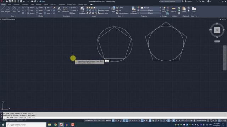Expand the Annotation panel
This screenshot has height=127, width=227.
coord(67,16)
